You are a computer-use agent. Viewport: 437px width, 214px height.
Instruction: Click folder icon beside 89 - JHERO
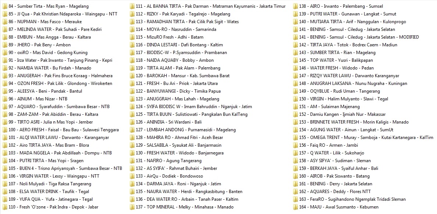click(5, 44)
